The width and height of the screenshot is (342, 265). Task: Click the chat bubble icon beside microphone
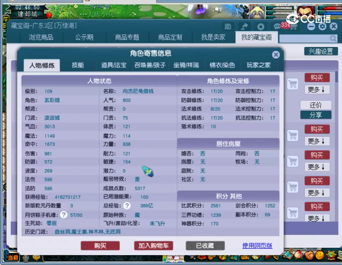point(36,258)
